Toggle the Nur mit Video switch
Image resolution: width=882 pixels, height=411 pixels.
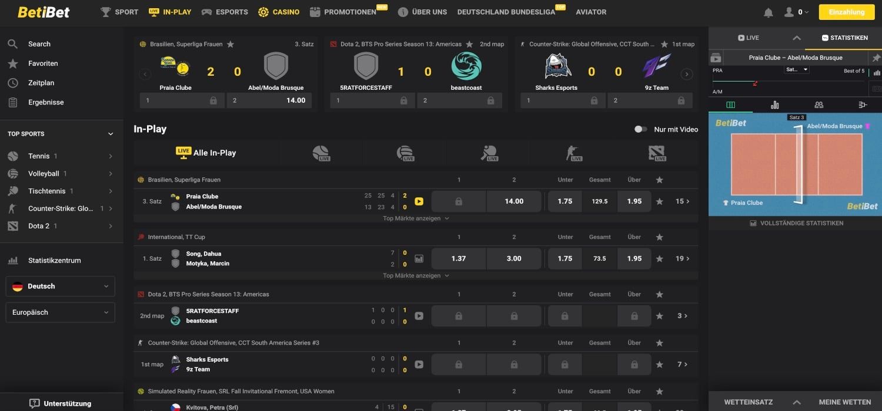click(640, 129)
